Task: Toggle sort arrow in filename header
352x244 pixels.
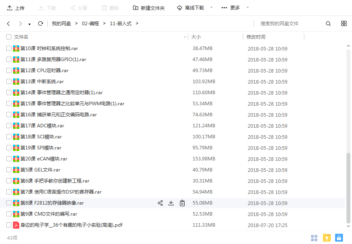Action: point(185,37)
